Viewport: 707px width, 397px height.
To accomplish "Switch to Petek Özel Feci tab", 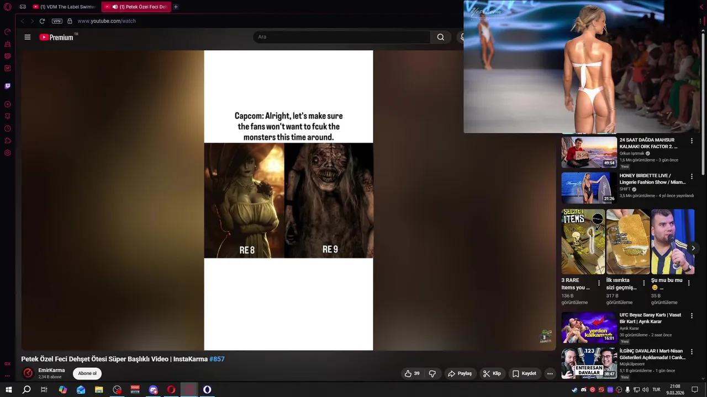I will [138, 7].
